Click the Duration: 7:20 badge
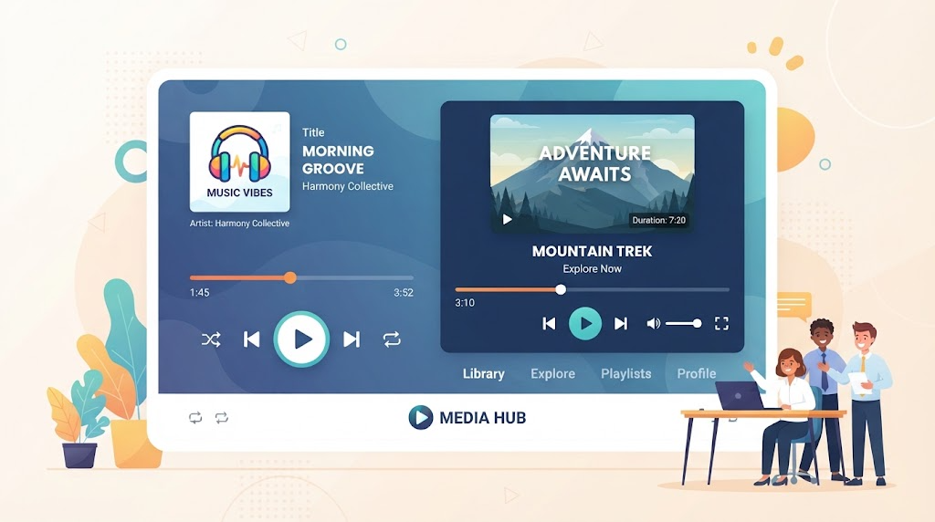Viewport: 935px width, 522px height. click(659, 221)
